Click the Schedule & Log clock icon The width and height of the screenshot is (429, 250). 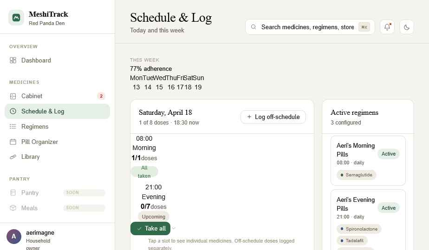(x=13, y=111)
